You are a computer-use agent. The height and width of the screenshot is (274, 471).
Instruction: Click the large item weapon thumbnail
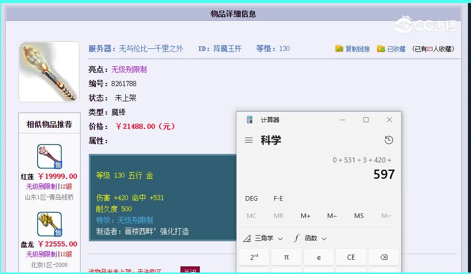[x=49, y=72]
